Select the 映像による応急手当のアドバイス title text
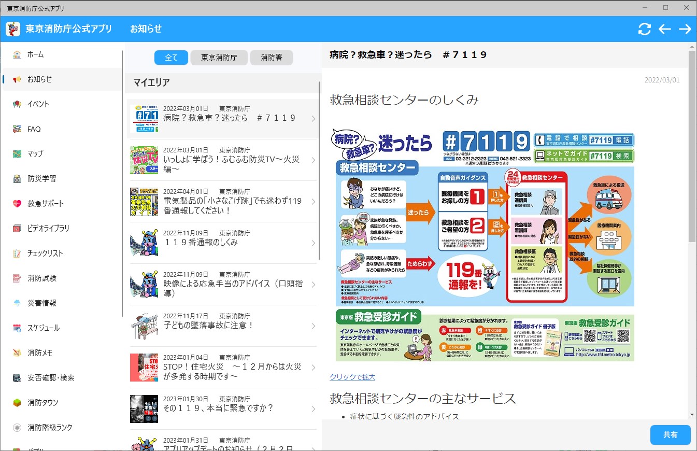Screen dimensions: 697x451 point(233,288)
